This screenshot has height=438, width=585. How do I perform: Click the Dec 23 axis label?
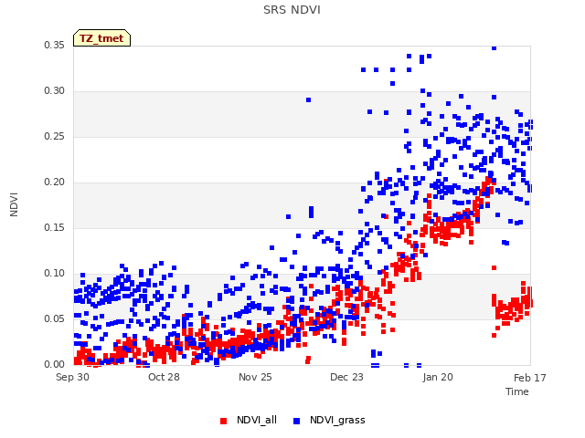coord(346,377)
